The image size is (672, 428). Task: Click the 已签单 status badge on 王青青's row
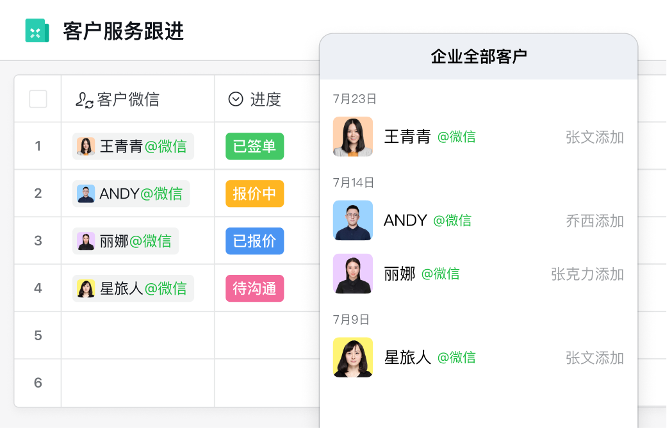pyautogui.click(x=254, y=146)
